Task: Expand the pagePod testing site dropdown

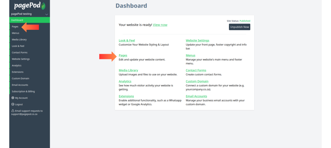Action: point(47,14)
